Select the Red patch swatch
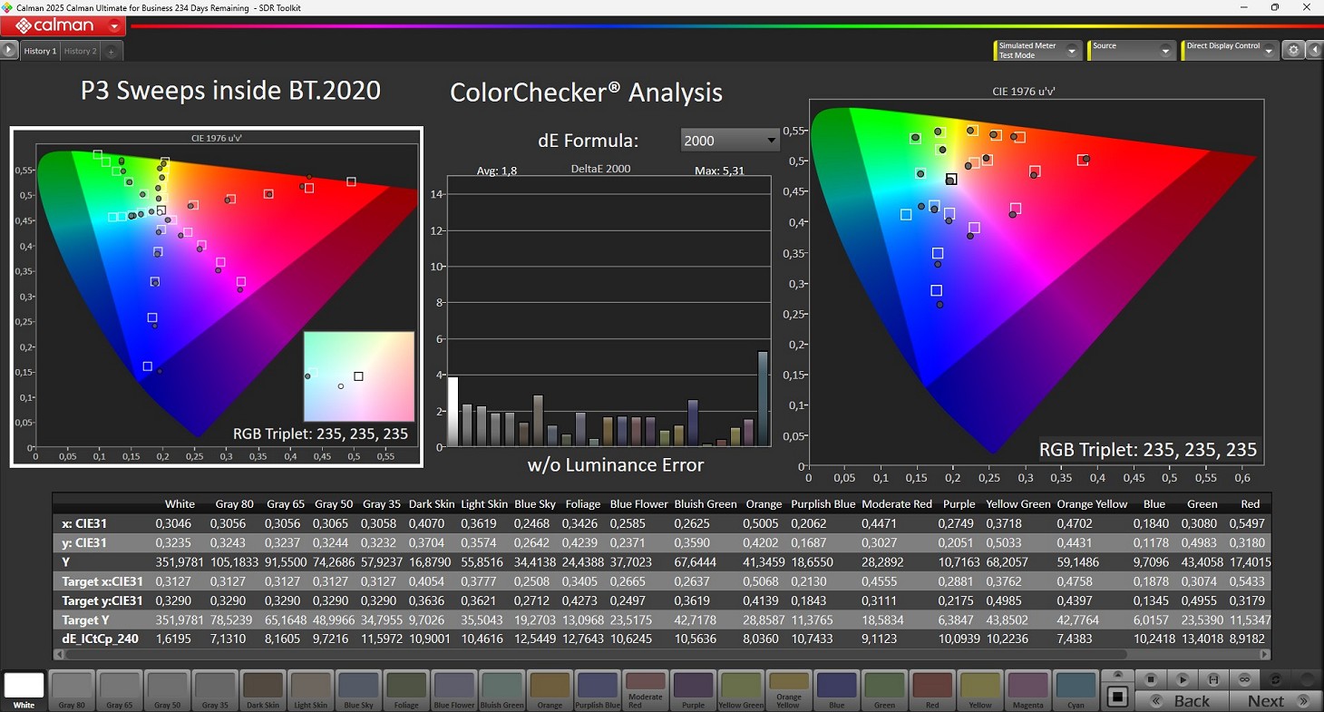The width and height of the screenshot is (1324, 712). tap(932, 690)
